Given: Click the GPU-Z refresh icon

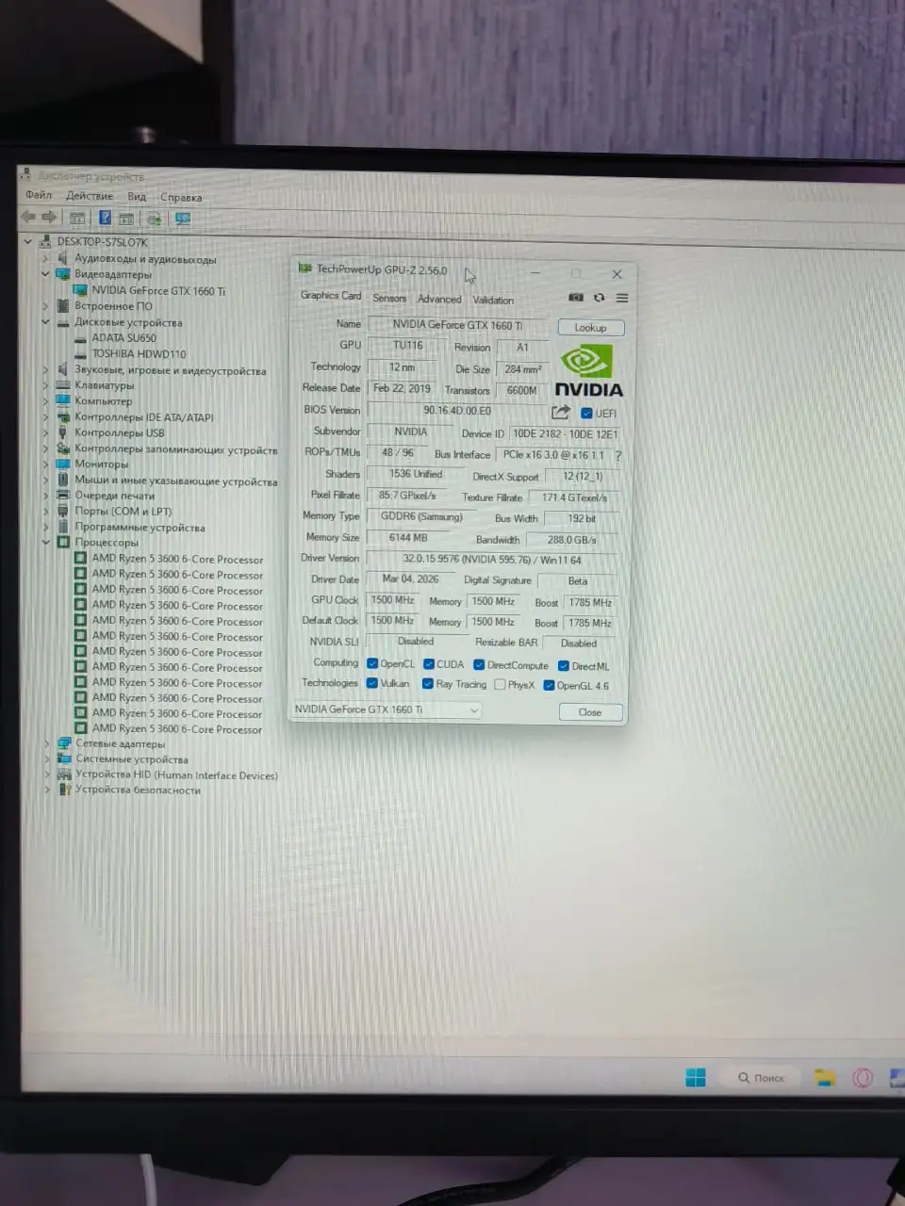Looking at the screenshot, I should coord(599,297).
